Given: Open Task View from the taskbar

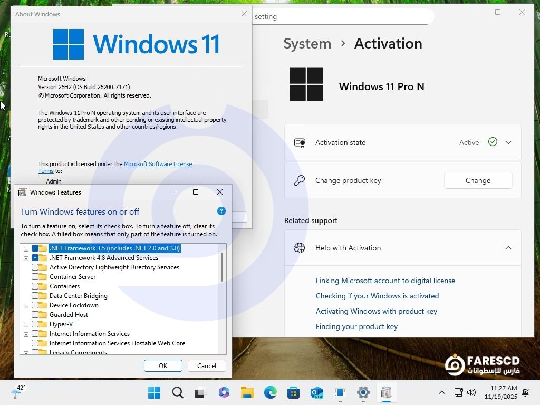Looking at the screenshot, I should tap(200, 393).
